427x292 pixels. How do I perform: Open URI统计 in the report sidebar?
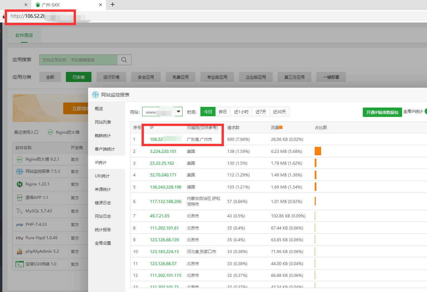pyautogui.click(x=106, y=176)
